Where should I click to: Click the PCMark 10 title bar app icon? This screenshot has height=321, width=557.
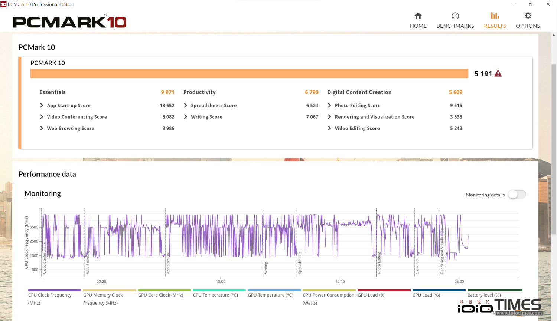(x=3, y=4)
